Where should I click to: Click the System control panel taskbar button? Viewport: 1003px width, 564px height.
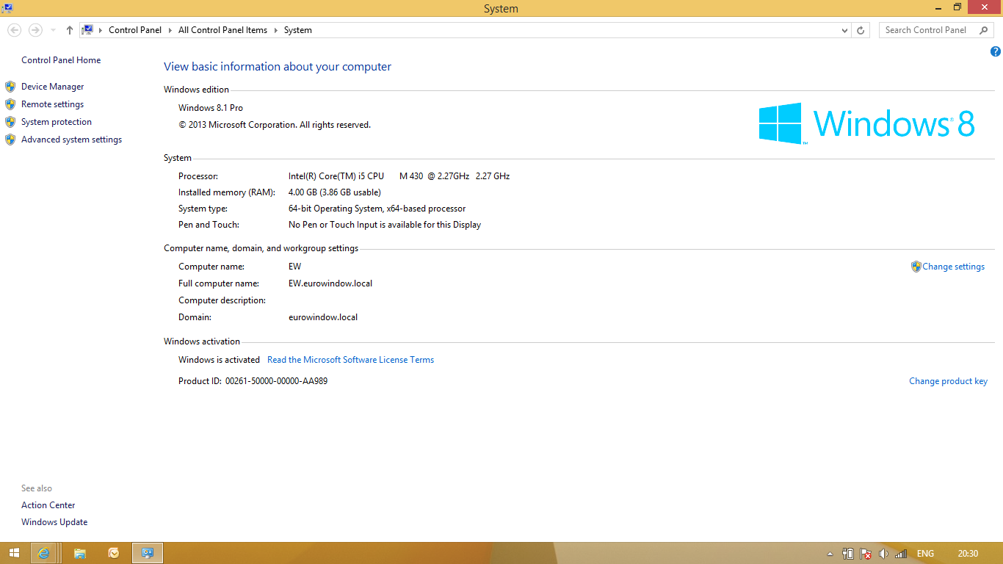click(x=148, y=553)
